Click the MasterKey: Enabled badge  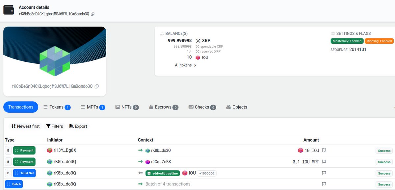point(347,41)
